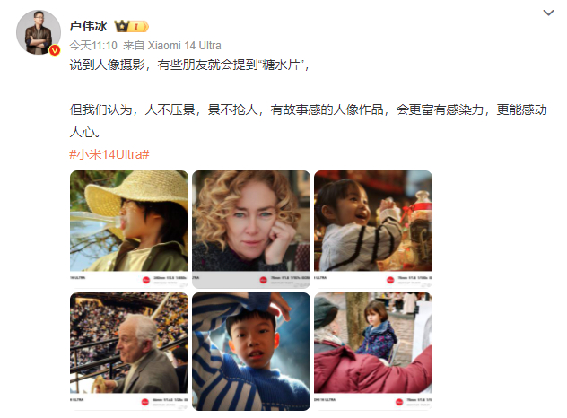The height and width of the screenshot is (418, 567).
Task: Click Leica logo under stadium photo
Action: coord(145,402)
